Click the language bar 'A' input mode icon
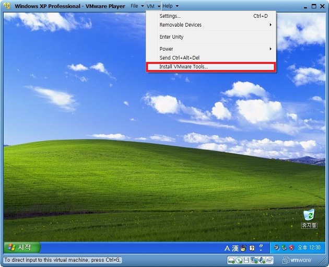 227,248
